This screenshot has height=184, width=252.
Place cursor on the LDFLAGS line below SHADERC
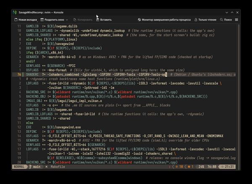coord(124,83)
